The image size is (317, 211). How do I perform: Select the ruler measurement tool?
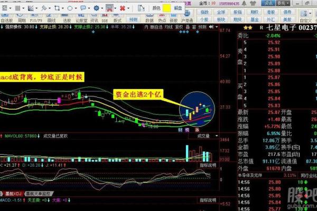coord(141,8)
